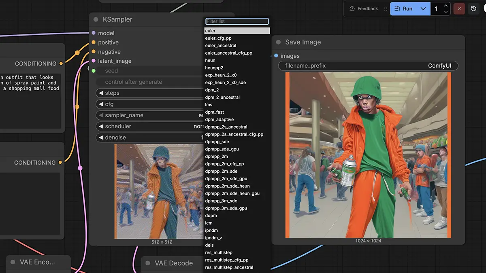Select euler_ancestral from the sampler list
The height and width of the screenshot is (273, 486).
click(221, 46)
